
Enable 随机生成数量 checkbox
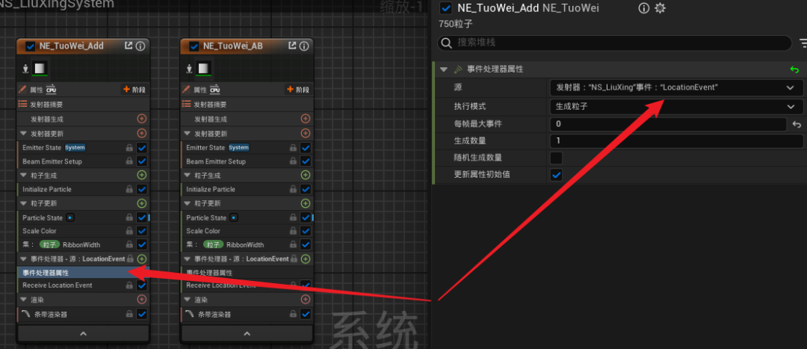click(557, 158)
